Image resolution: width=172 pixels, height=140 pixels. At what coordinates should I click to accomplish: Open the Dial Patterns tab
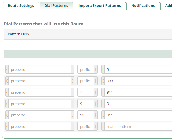56,6
